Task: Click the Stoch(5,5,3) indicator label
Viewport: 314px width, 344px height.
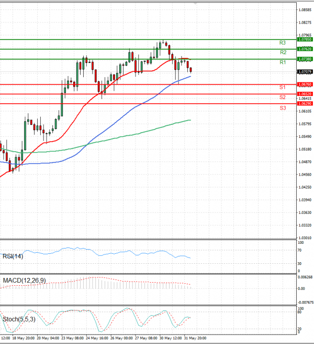Action: (17, 318)
